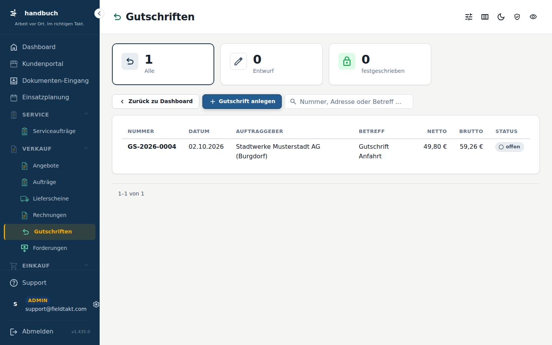Screen dimensions: 552x345
Task: Filter by Entwurf card
Action: click(271, 64)
